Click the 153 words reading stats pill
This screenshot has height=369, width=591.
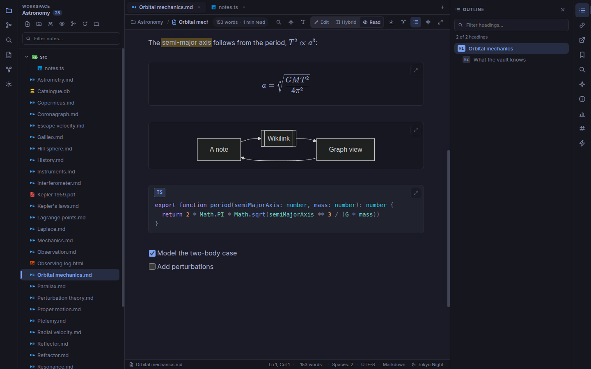[241, 22]
